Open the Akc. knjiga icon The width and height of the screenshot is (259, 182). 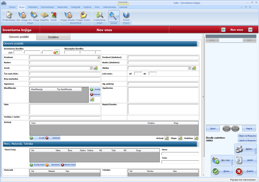22,15
